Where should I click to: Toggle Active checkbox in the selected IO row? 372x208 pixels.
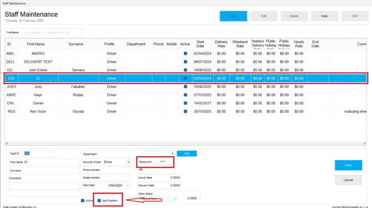tap(185, 78)
